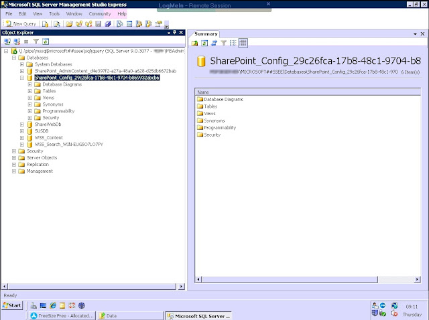The image size is (429, 320).
Task: Select WSS_Search_WIN-EUGSO7LO7PY database
Action: pyautogui.click(x=68, y=145)
